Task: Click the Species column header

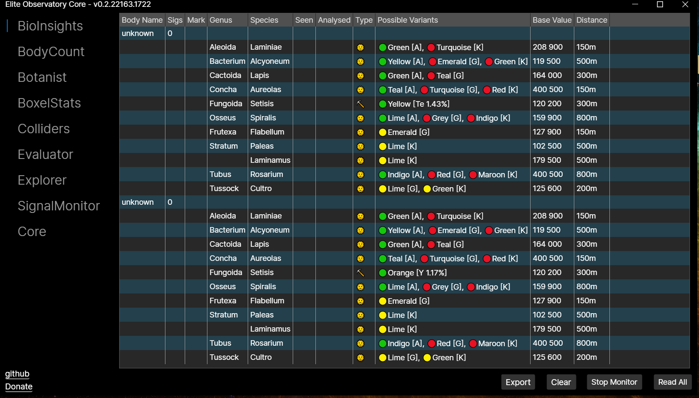Action: (x=270, y=20)
